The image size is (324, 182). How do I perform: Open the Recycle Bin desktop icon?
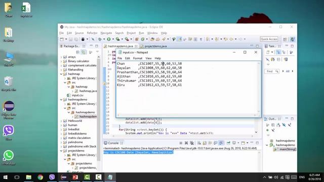8,84
